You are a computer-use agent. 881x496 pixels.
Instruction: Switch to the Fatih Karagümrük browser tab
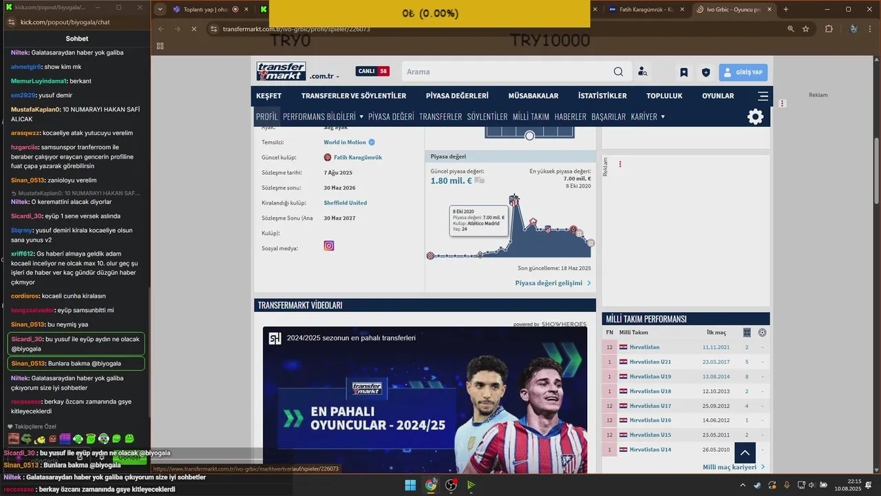[x=645, y=10]
